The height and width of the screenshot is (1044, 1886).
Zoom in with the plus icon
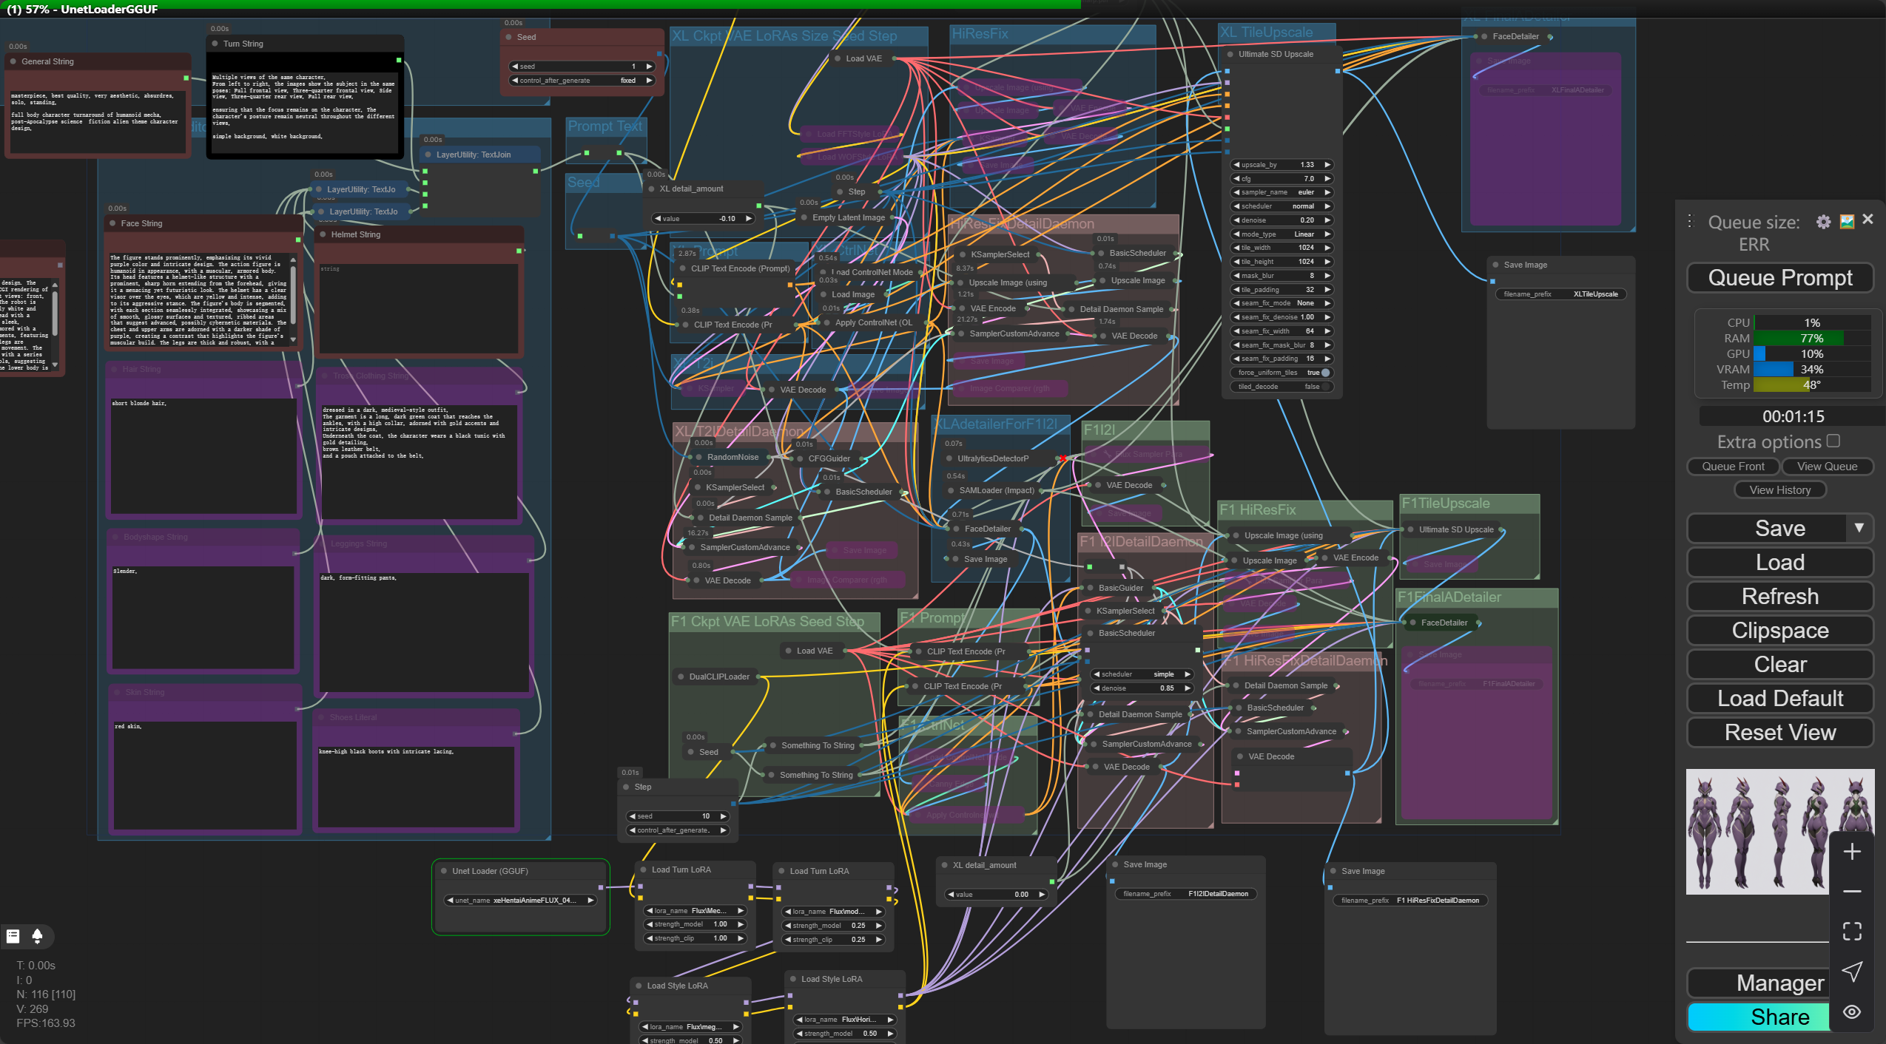pyautogui.click(x=1852, y=852)
